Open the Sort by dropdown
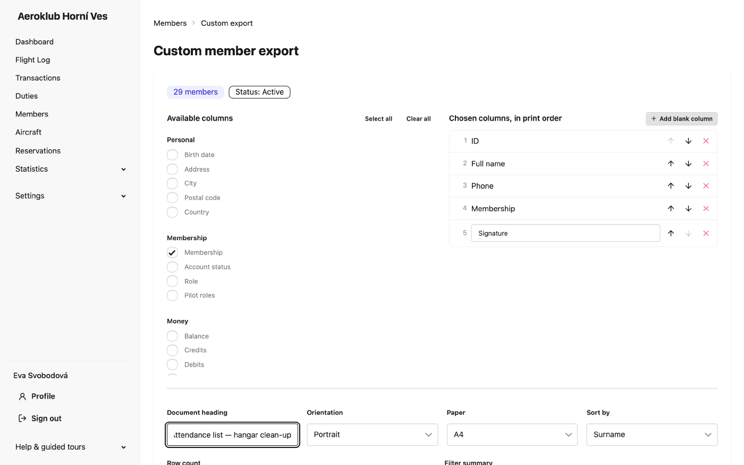 click(x=652, y=435)
